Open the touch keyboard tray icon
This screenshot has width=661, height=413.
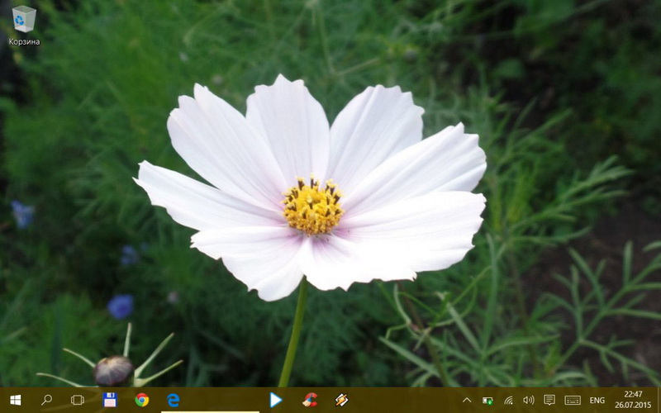(x=573, y=400)
